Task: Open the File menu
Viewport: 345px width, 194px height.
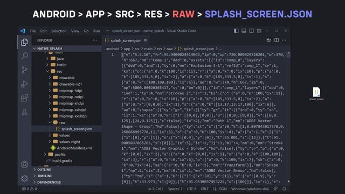Action: pos(33,31)
